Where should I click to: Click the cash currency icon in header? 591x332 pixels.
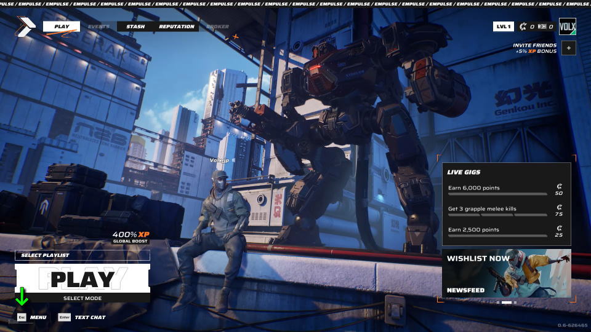tap(542, 26)
